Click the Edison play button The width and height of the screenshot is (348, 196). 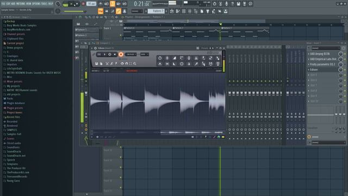click(104, 54)
